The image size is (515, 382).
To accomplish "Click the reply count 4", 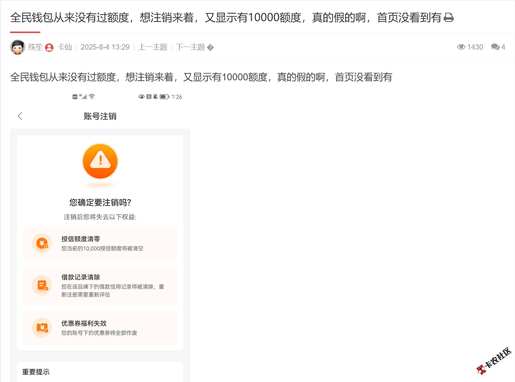I will pyautogui.click(x=503, y=47).
